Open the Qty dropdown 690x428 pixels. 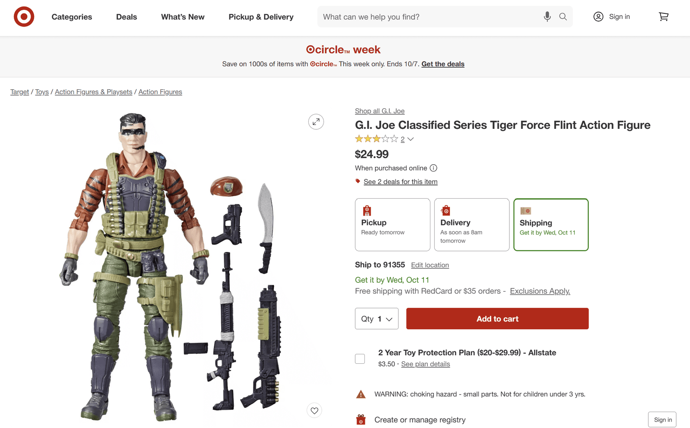376,319
